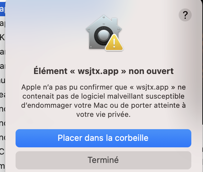The width and height of the screenshot is (203, 172).
Task: Click the chimney of the Gatekeeper house icon
Action: (x=114, y=21)
